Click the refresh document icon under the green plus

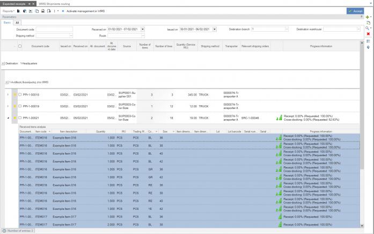(368, 23)
